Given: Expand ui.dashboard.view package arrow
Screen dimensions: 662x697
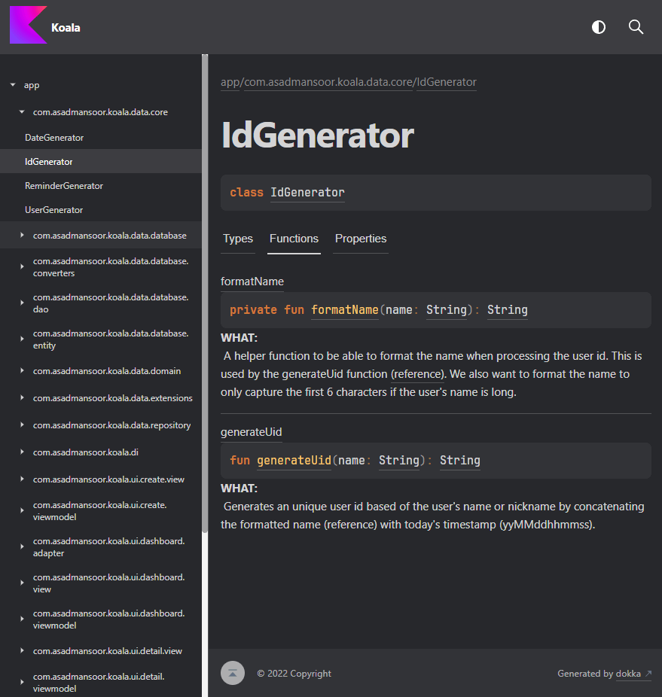Looking at the screenshot, I should [22, 583].
